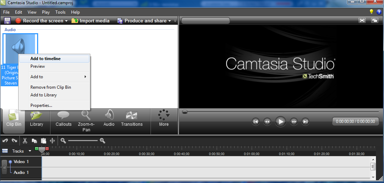This screenshot has height=183, width=384.
Task: Click the tracks list icon beside Tracks
Action: pyautogui.click(x=5, y=151)
